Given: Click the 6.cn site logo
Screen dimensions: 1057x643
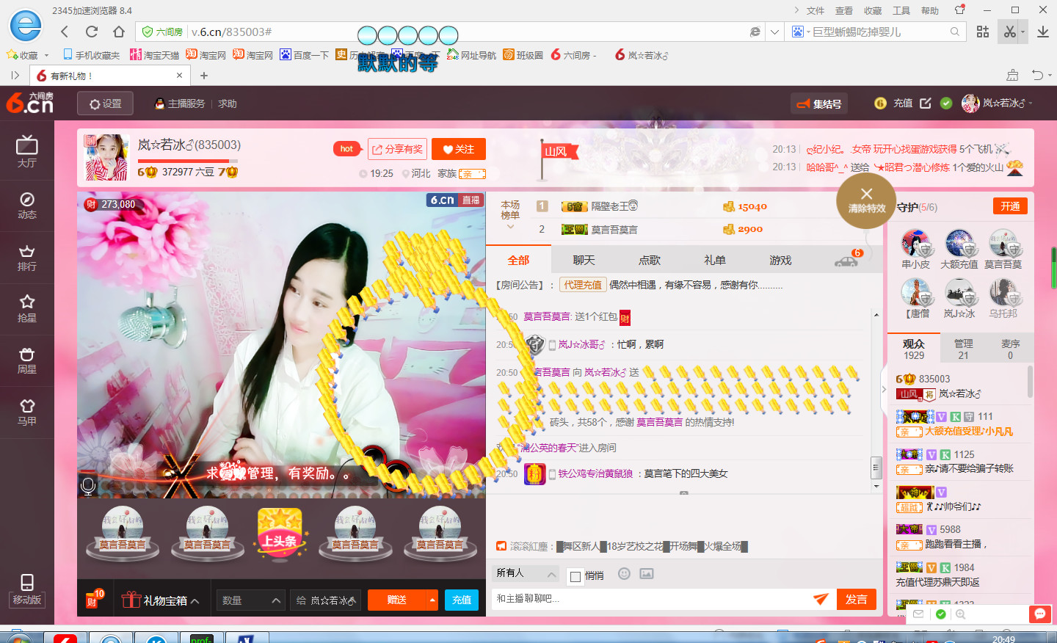Looking at the screenshot, I should click(x=30, y=103).
